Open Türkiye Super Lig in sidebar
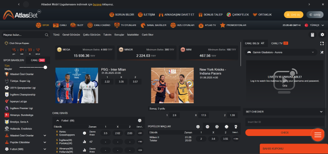 20,81
